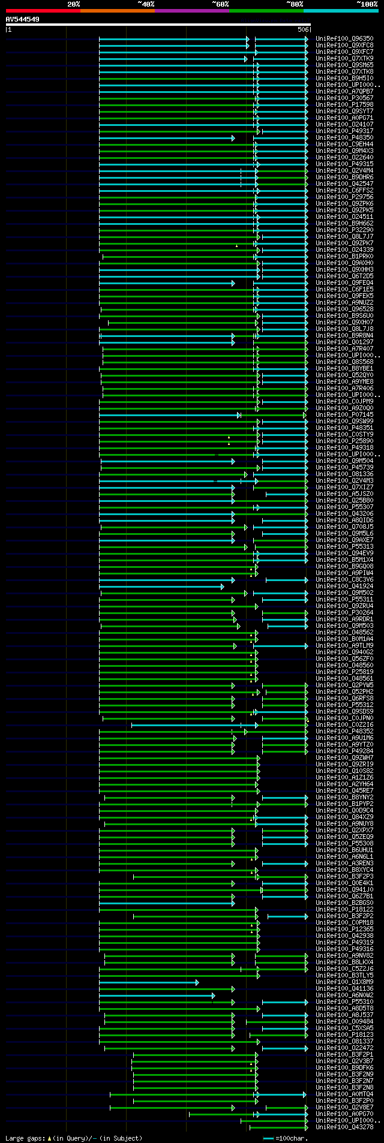Select label UniRef100_P45739

click(x=344, y=467)
